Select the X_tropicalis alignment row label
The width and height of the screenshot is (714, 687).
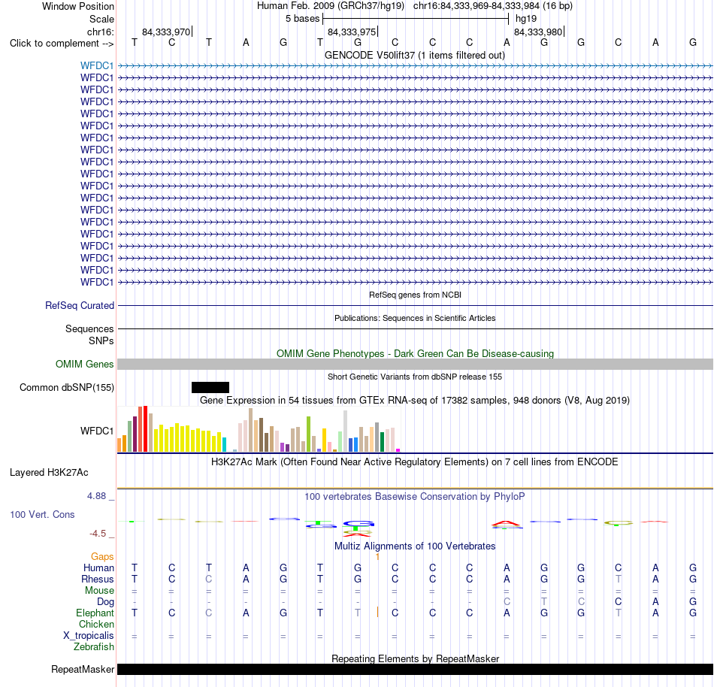89,636
